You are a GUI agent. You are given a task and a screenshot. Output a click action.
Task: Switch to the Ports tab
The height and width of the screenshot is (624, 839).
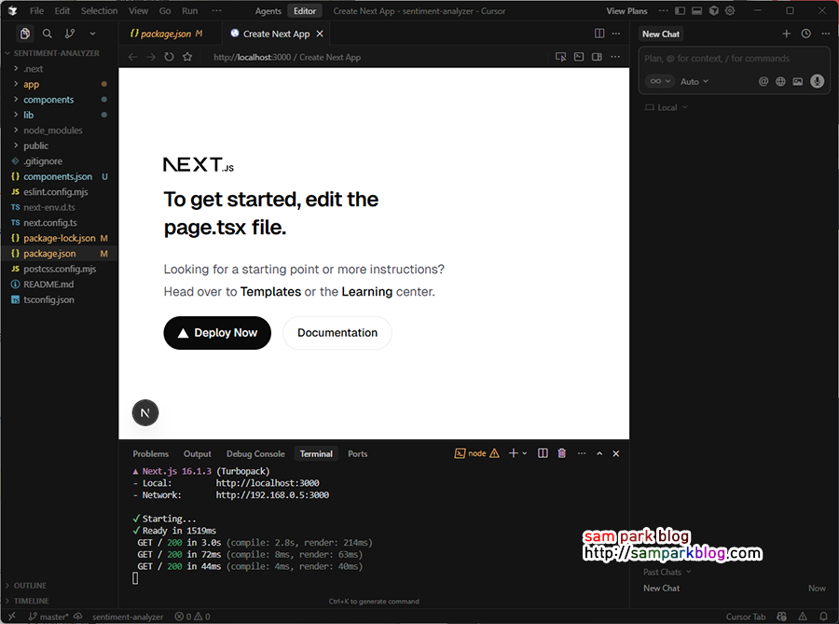357,454
